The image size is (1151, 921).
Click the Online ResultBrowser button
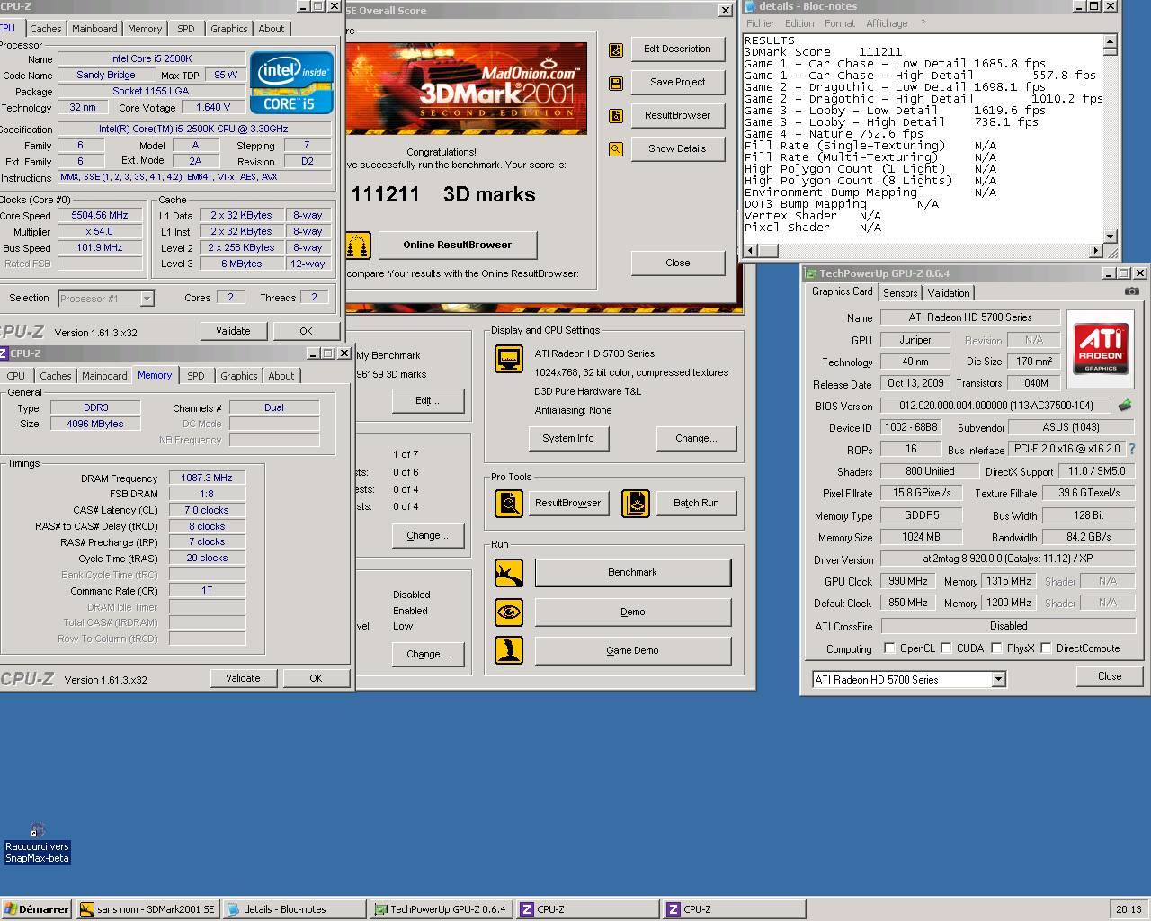click(457, 245)
